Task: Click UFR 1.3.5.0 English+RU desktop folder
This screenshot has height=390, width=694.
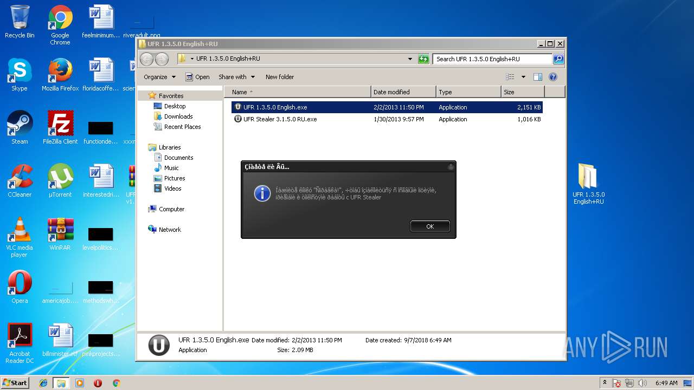Action: click(x=588, y=184)
